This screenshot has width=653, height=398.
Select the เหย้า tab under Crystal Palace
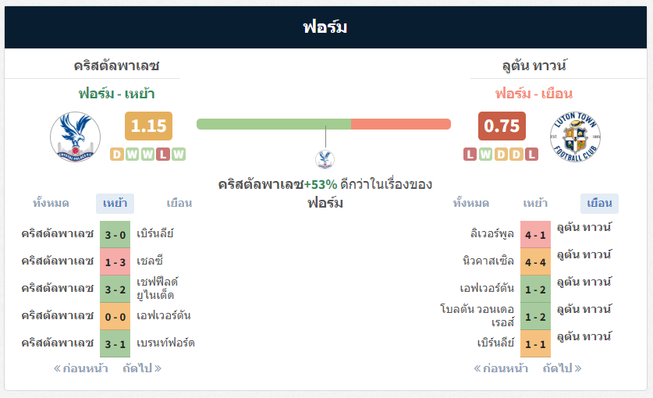(x=115, y=204)
